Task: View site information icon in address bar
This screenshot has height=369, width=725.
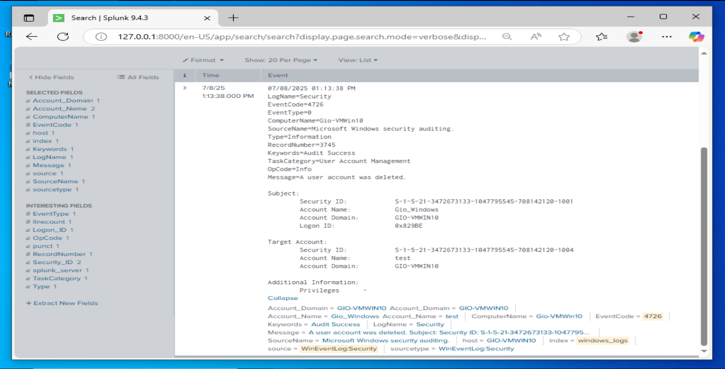Action: click(101, 37)
